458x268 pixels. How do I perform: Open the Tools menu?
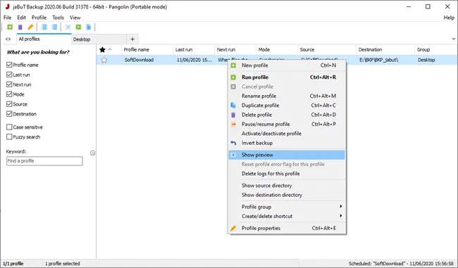(58, 18)
